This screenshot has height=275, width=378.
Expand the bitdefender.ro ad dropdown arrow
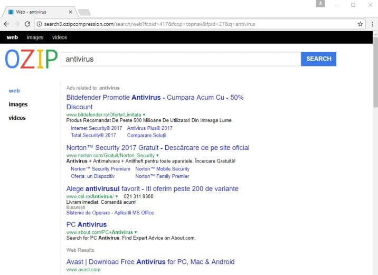click(x=144, y=115)
